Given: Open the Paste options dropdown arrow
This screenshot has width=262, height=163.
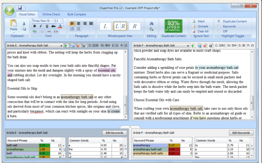Looking at the screenshot, I should [14, 32].
